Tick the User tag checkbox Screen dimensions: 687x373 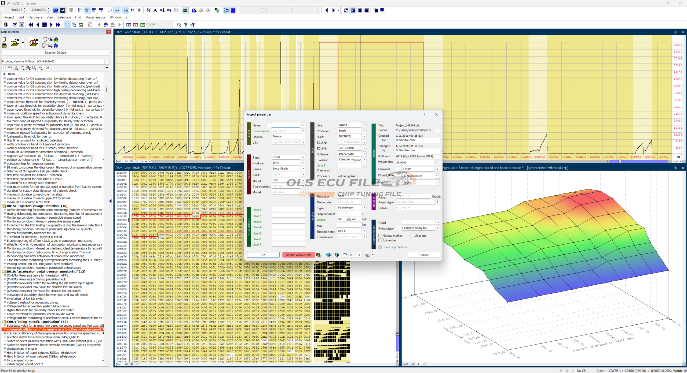coord(412,236)
